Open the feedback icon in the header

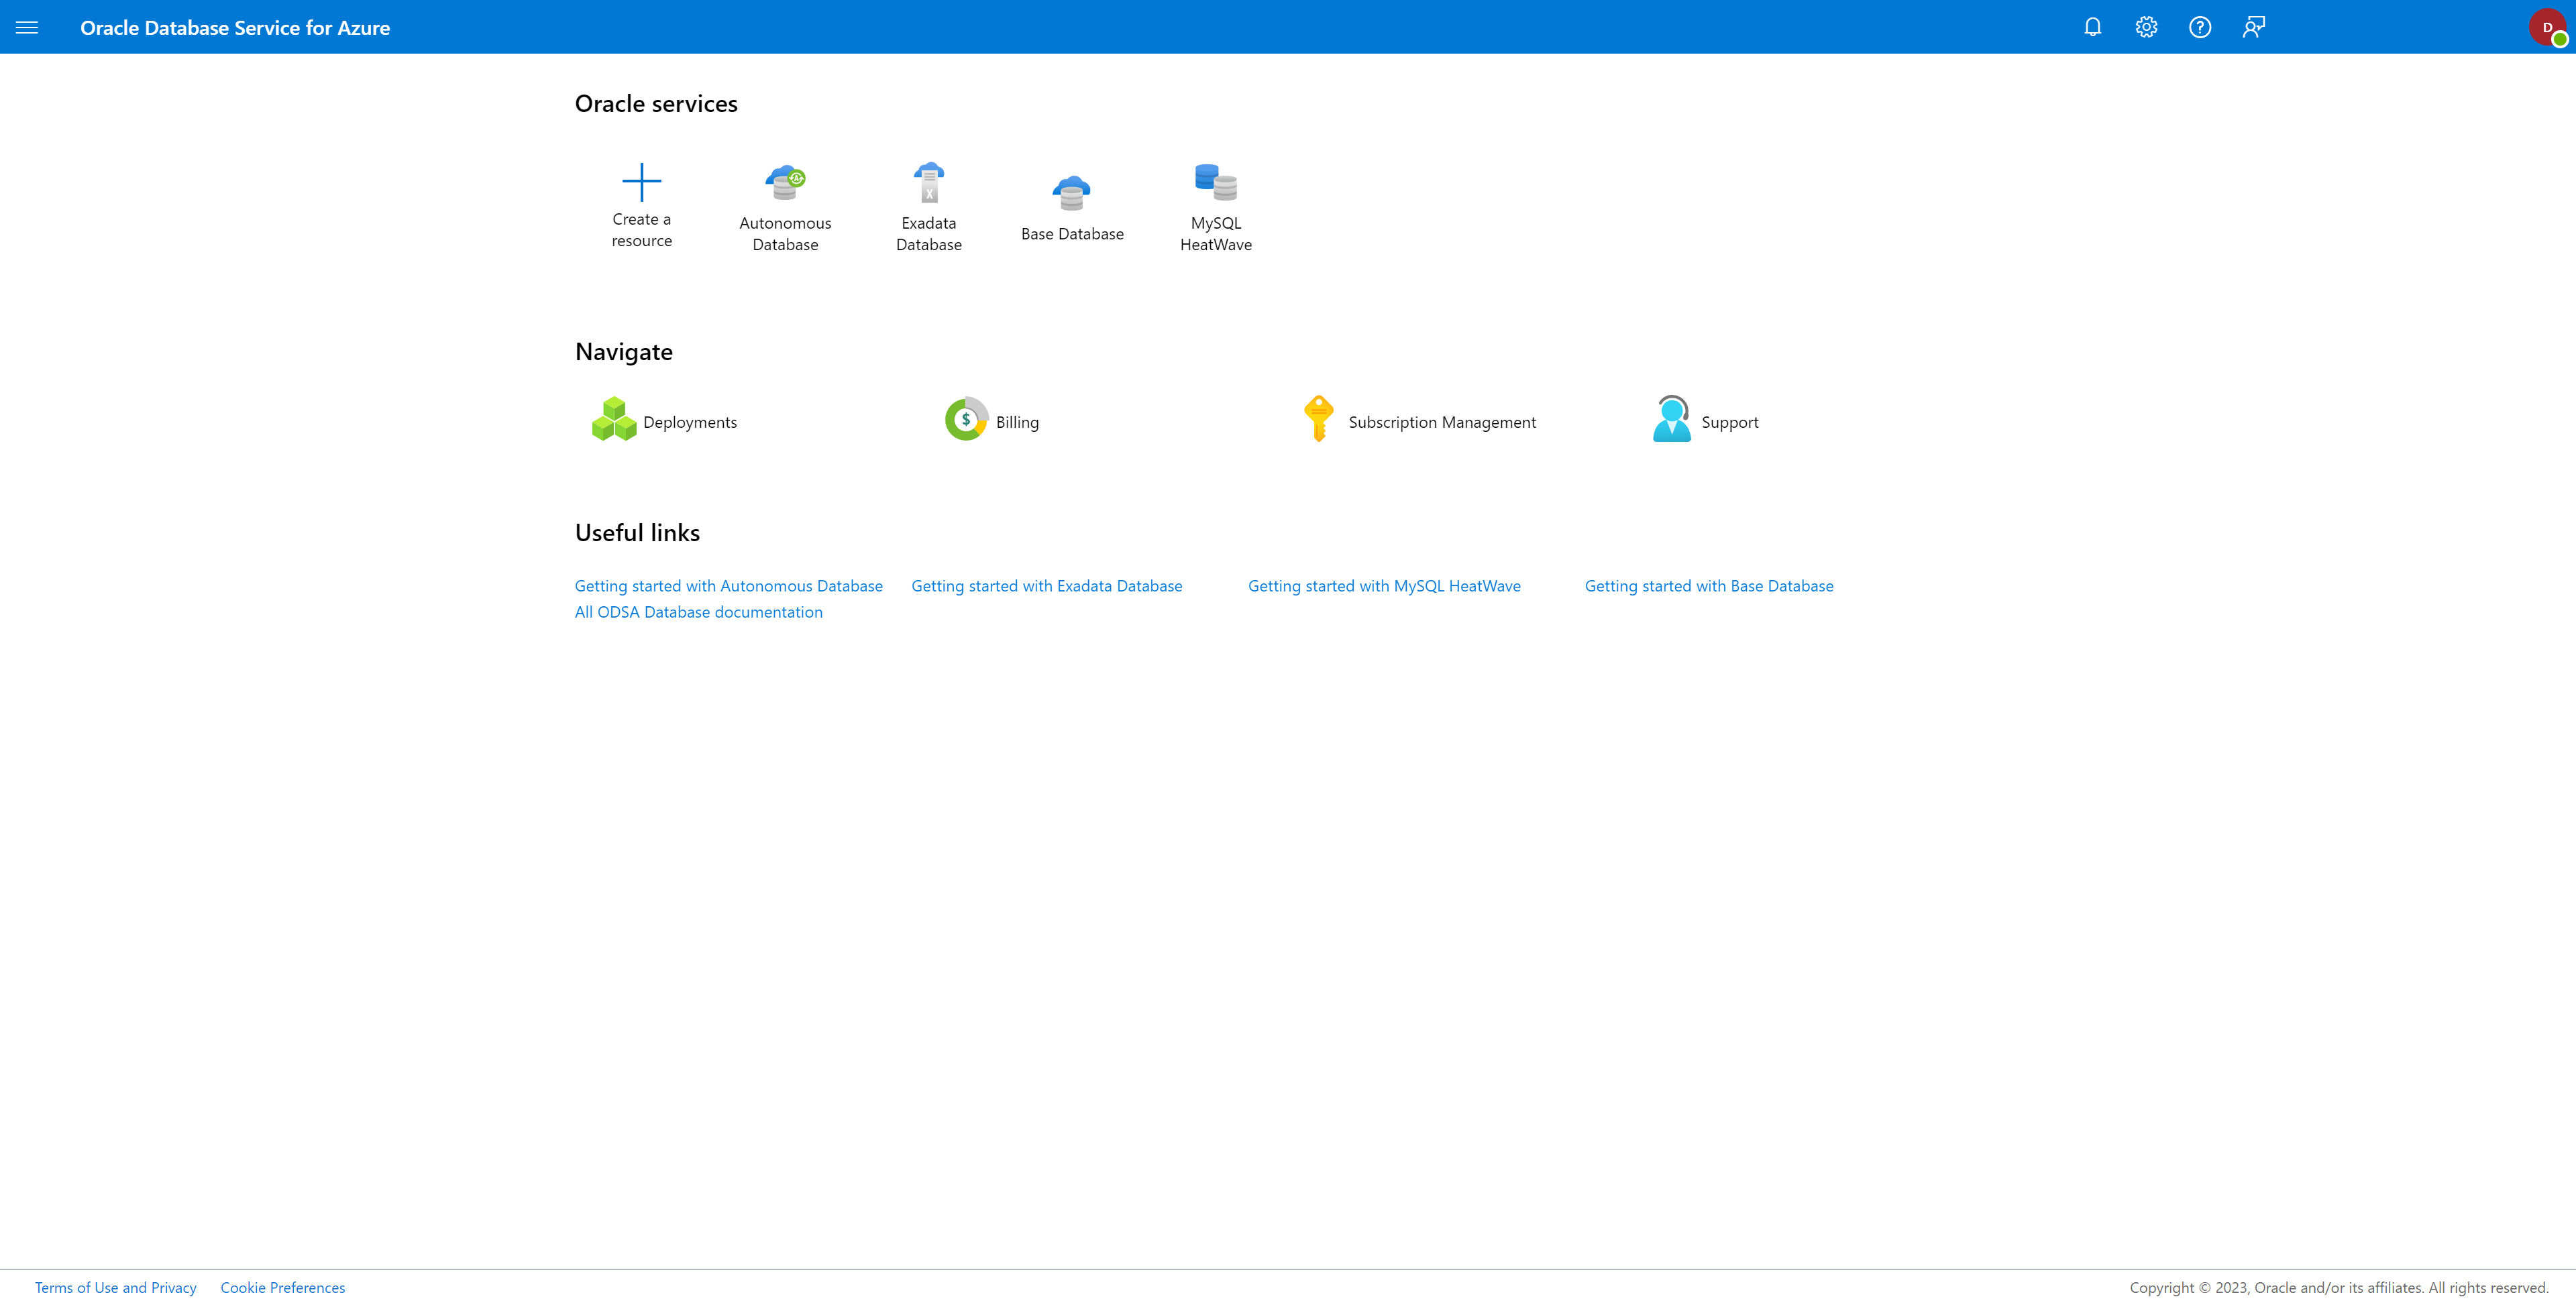(x=2253, y=27)
